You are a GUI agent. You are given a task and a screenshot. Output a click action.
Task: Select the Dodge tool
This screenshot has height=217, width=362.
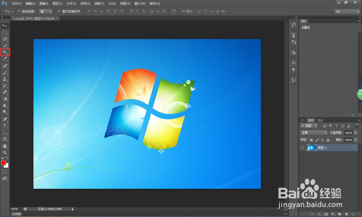[5, 112]
